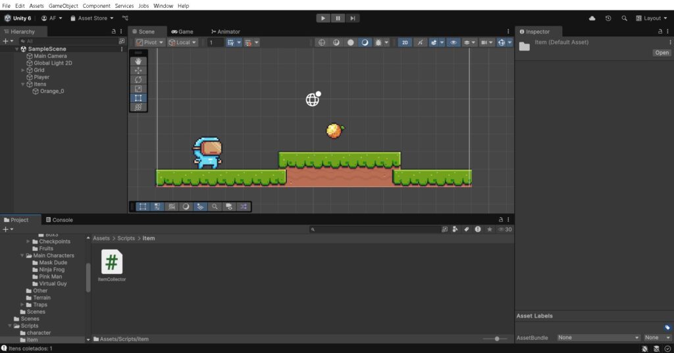Click Search by Label tag icon
Screen dimensions: 674x353
[x=467, y=229]
